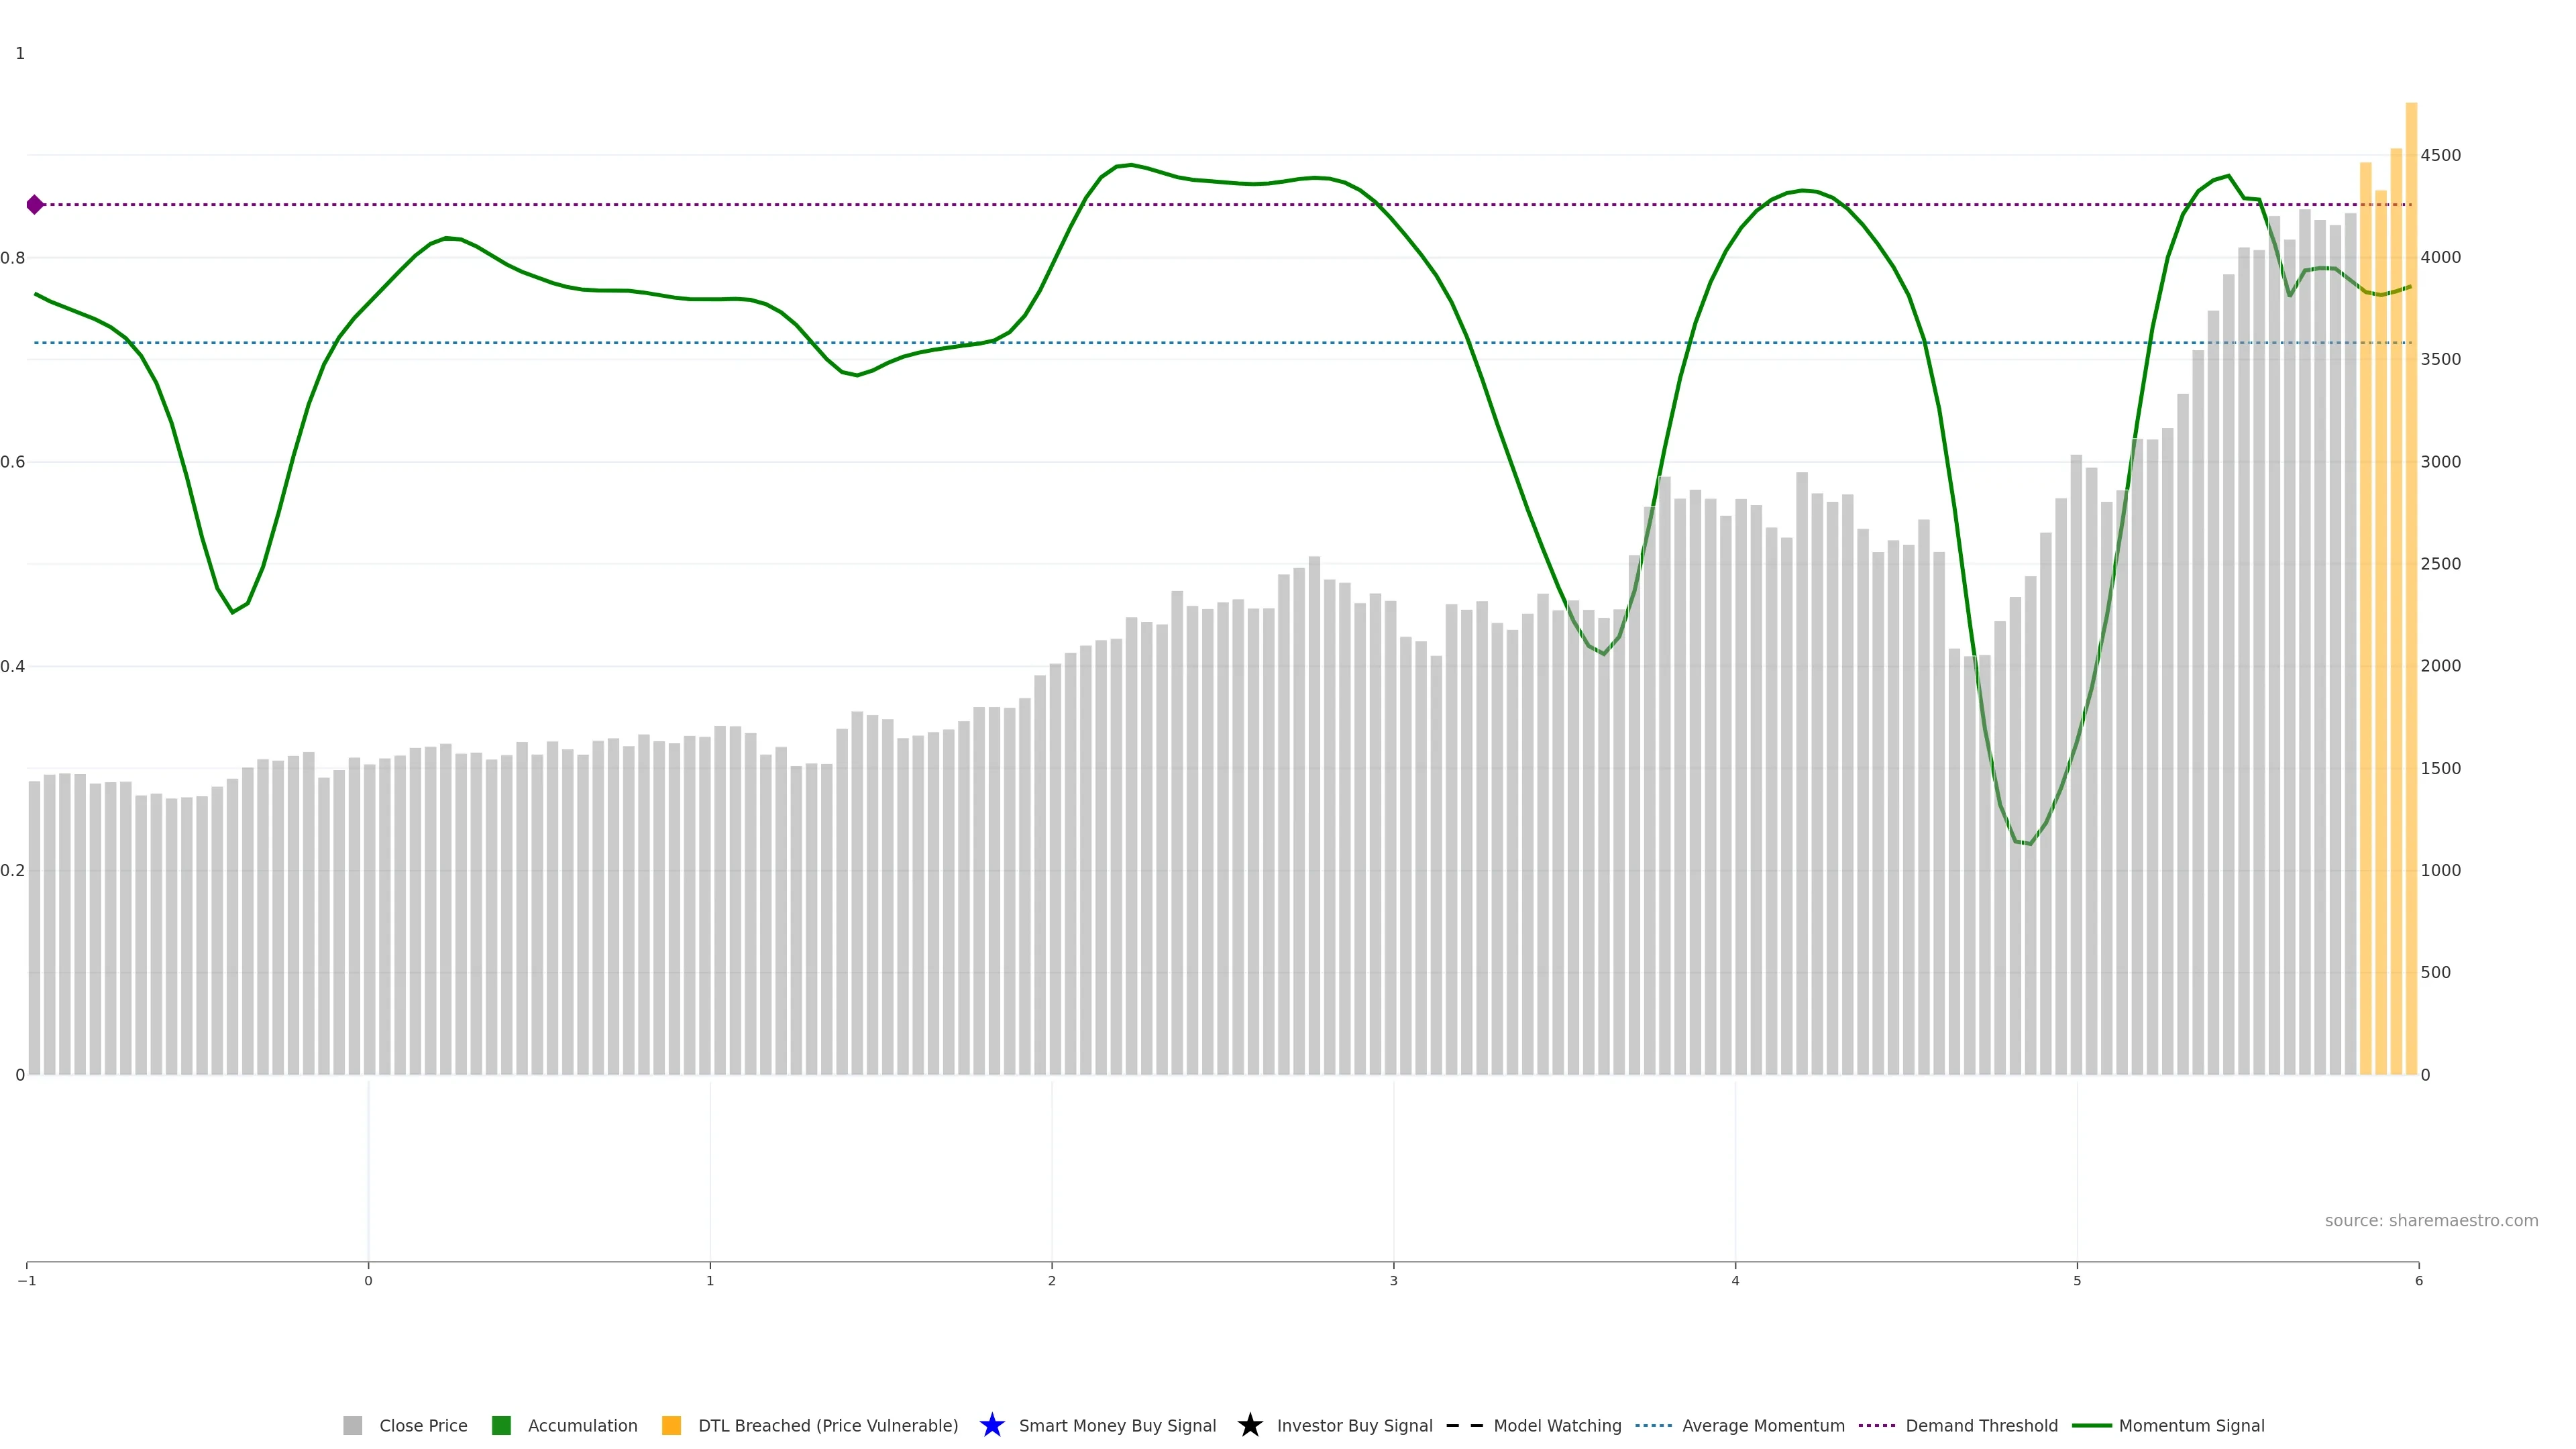Click the purple diamond marker on threshold line
This screenshot has width=2576, height=1449.
click(35, 205)
